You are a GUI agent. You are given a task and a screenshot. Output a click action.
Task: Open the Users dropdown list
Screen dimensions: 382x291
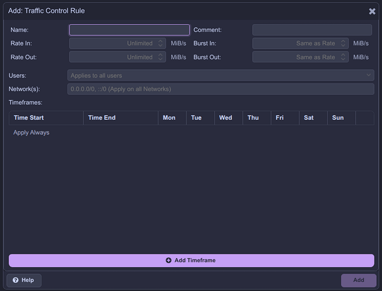(220, 75)
